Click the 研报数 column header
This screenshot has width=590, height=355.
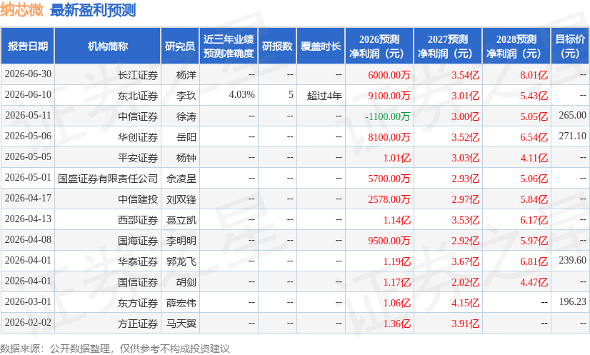tap(277, 46)
